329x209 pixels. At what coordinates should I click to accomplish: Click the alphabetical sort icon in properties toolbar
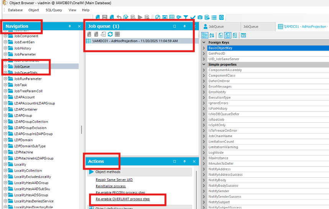click(212, 35)
